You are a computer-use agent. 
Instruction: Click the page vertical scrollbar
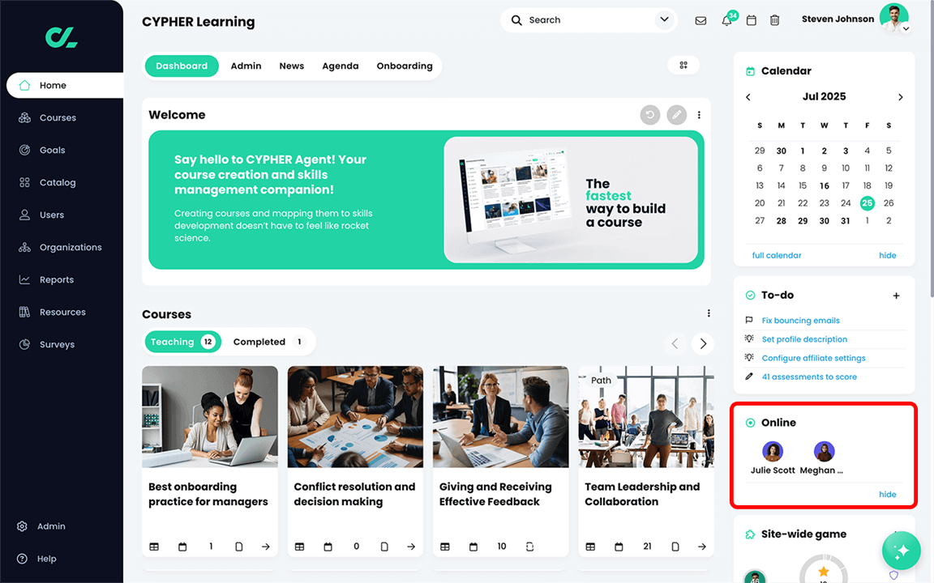pos(931,149)
